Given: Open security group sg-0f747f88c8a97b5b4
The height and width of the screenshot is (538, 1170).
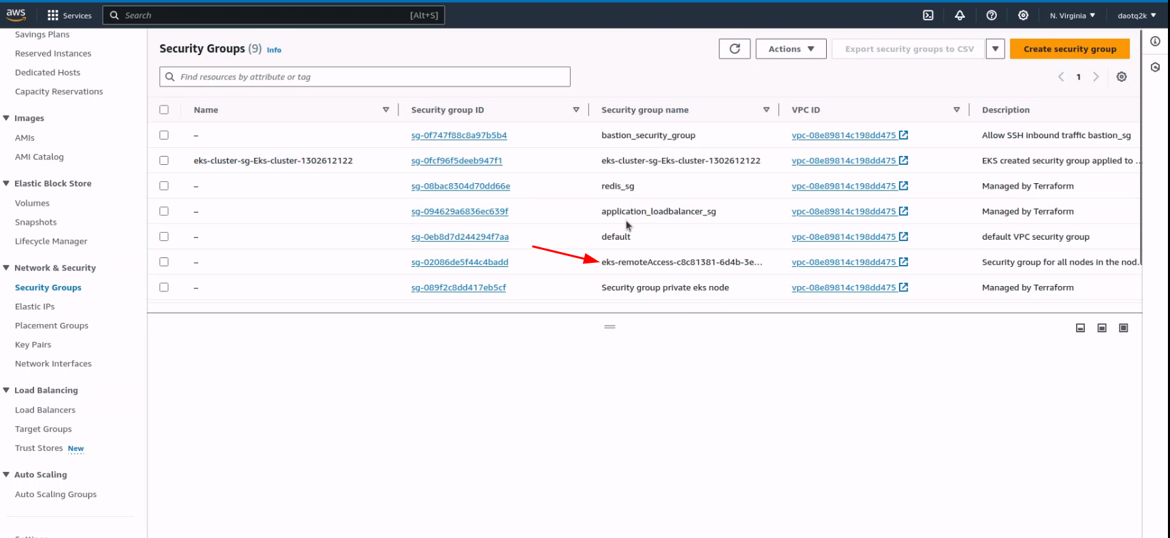Looking at the screenshot, I should click(459, 135).
